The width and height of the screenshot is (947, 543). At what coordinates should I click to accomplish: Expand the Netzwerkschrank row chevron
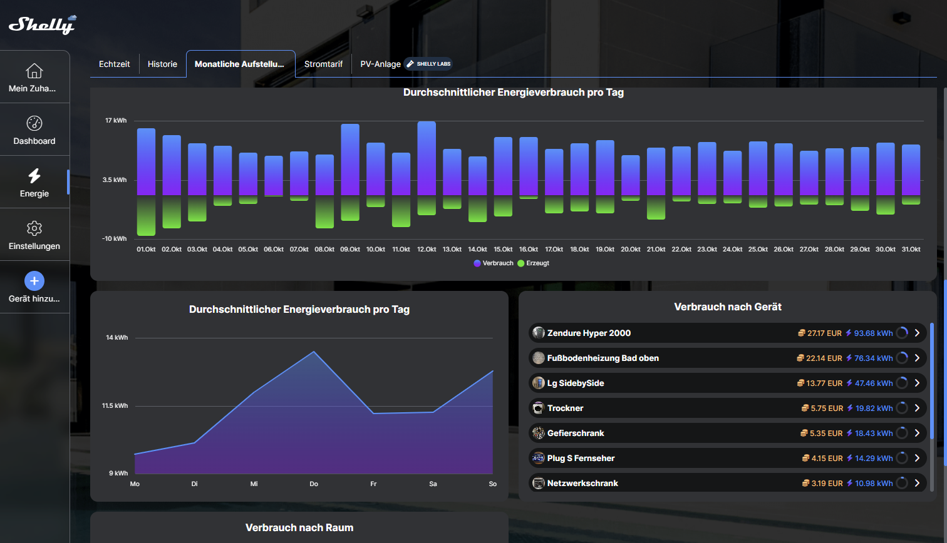[917, 483]
